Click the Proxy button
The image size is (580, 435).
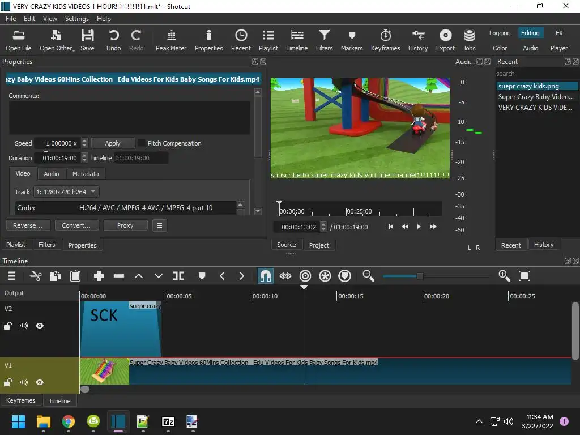125,225
